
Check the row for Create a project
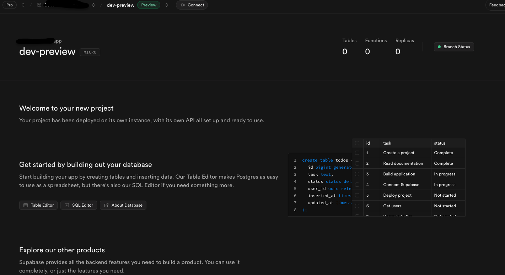[x=357, y=153]
